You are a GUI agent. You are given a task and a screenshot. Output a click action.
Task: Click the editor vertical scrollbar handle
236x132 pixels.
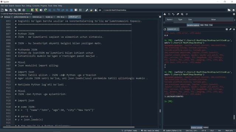(x=160, y=111)
